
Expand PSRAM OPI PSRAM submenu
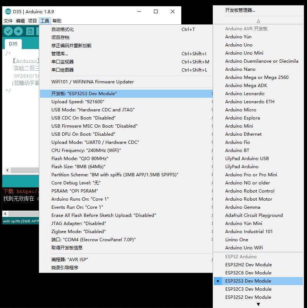tap(126, 191)
